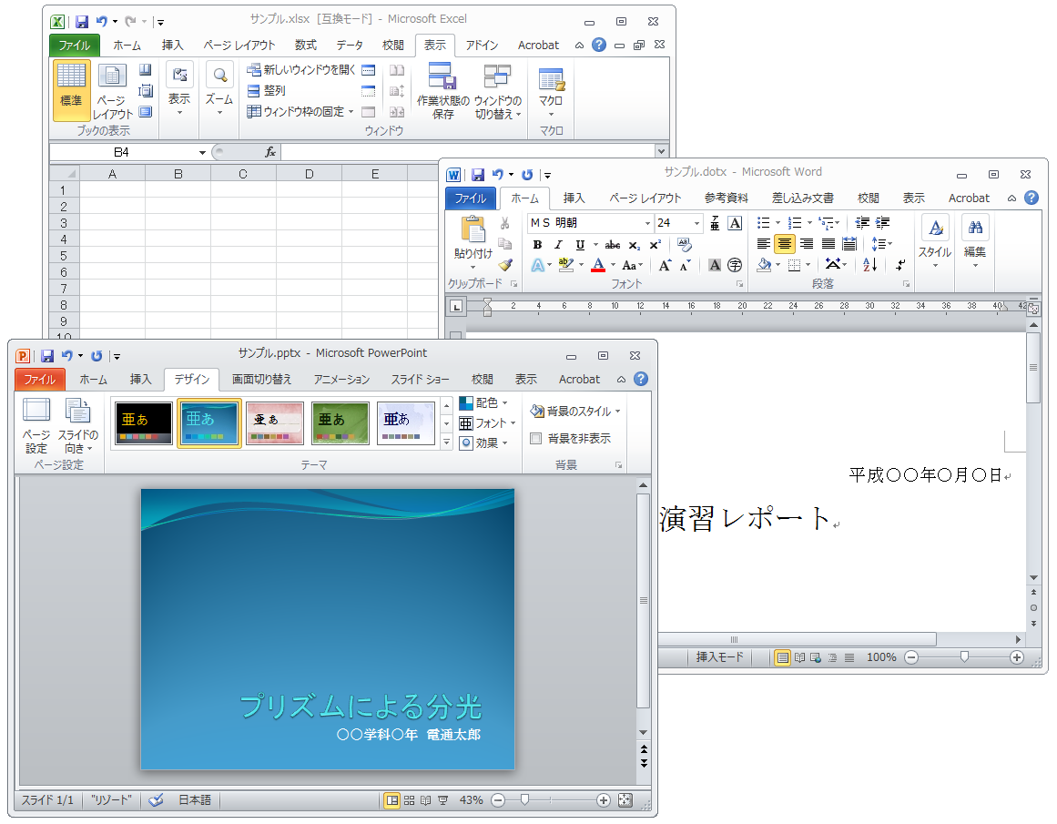This screenshot has width=1057, height=824.
Task: Click Excel insert function fx icon
Action: tap(270, 152)
